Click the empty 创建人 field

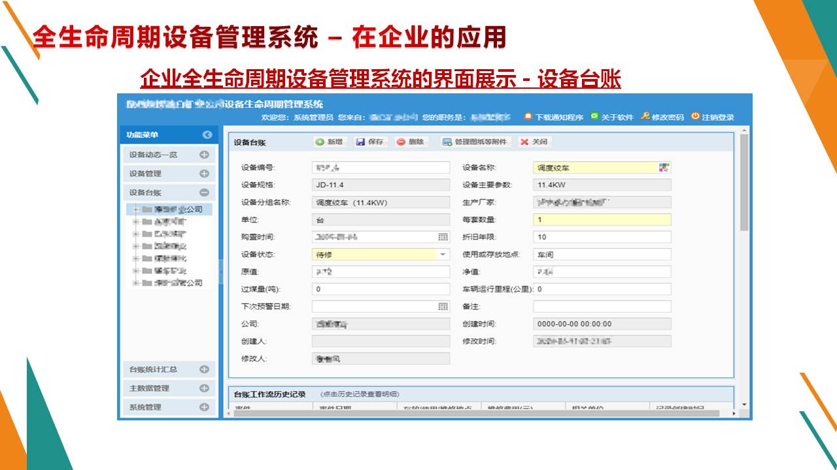pos(381,341)
